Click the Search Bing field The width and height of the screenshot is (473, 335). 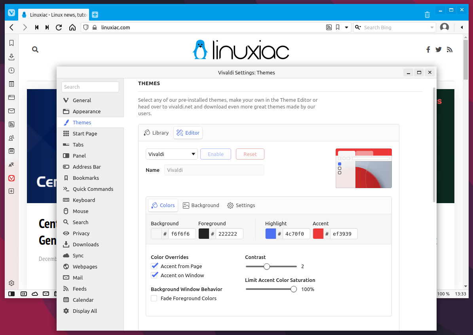(x=395, y=27)
